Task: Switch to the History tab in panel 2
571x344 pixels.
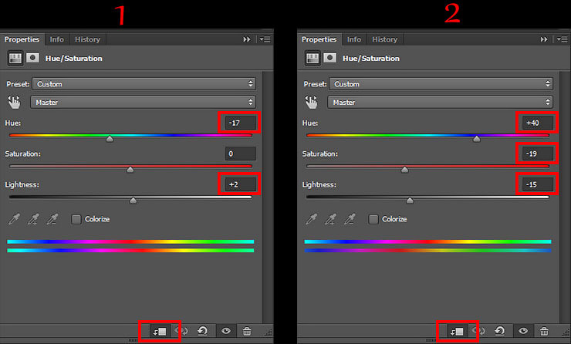Action: coord(384,39)
